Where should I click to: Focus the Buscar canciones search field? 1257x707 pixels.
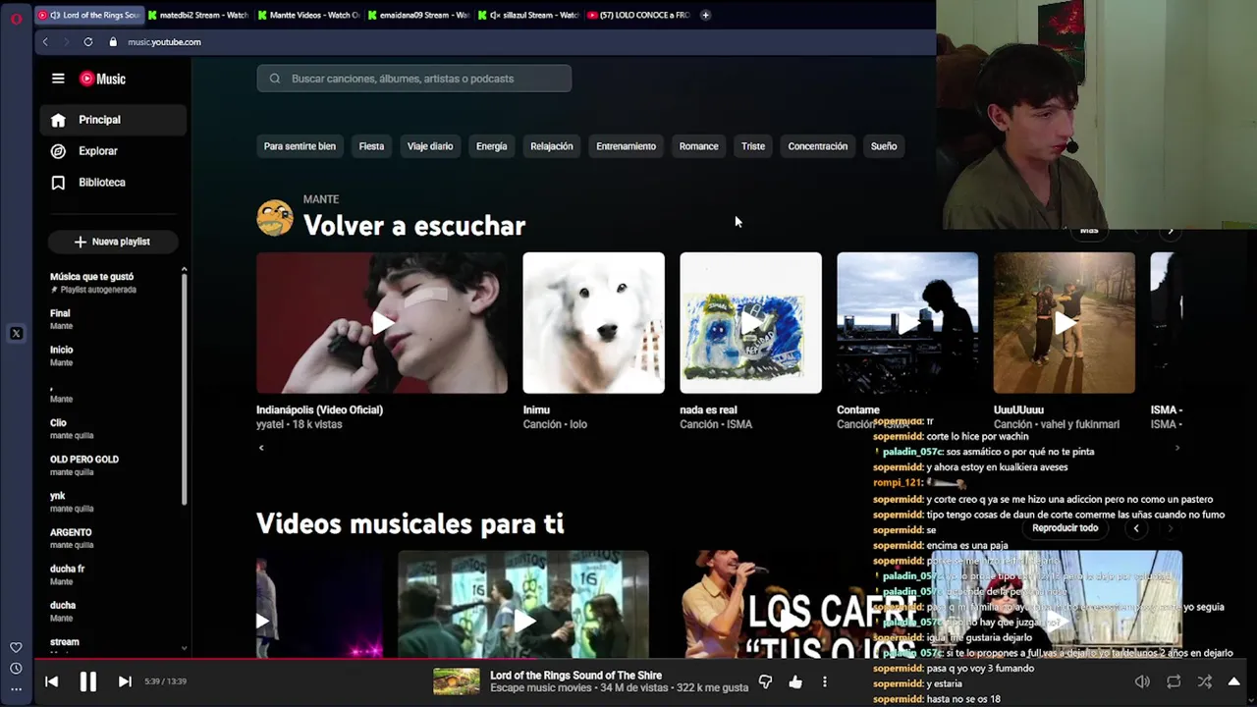(414, 79)
